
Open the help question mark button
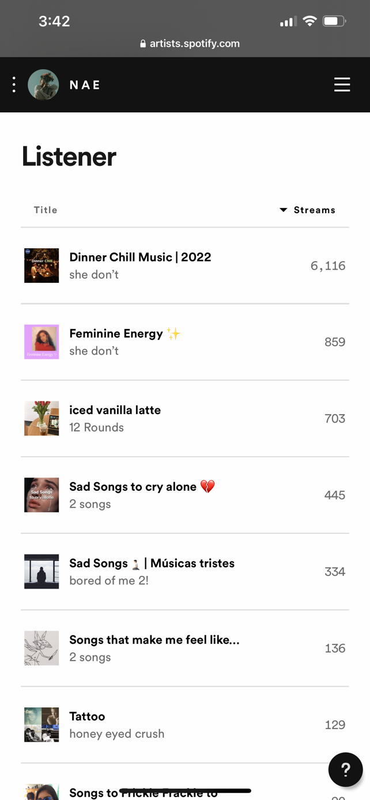point(345,769)
